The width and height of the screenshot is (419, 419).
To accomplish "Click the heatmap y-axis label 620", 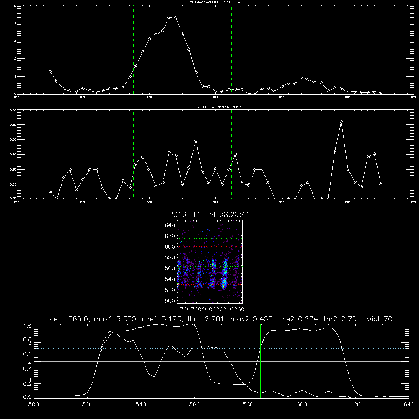I will pyautogui.click(x=170, y=236).
